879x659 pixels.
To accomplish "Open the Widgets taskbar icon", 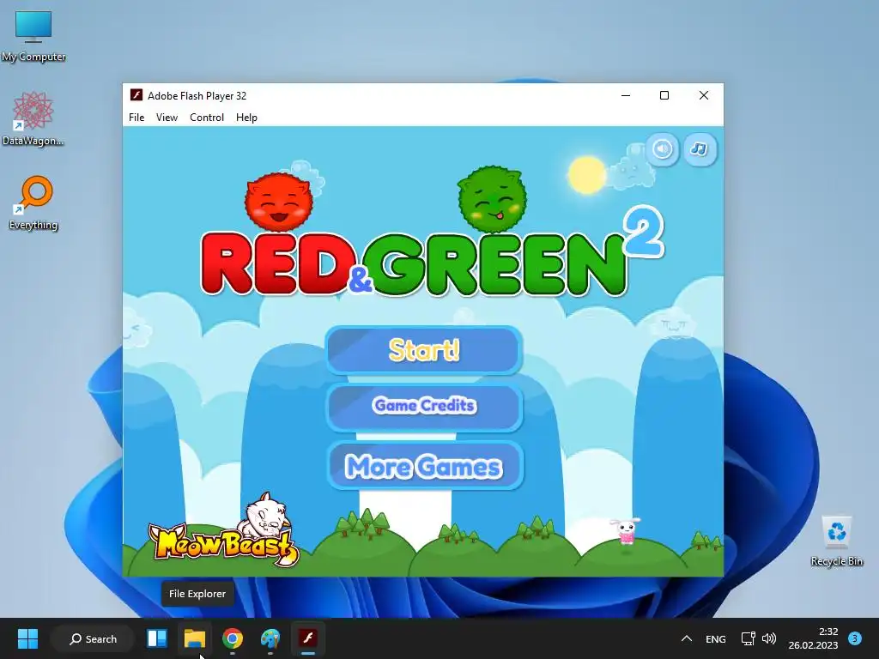I will 157,638.
